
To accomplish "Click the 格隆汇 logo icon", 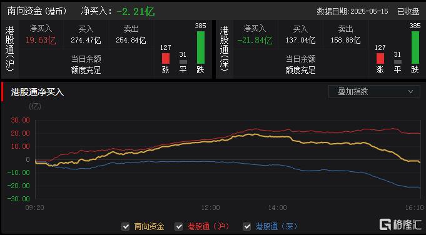I will 385,224.
